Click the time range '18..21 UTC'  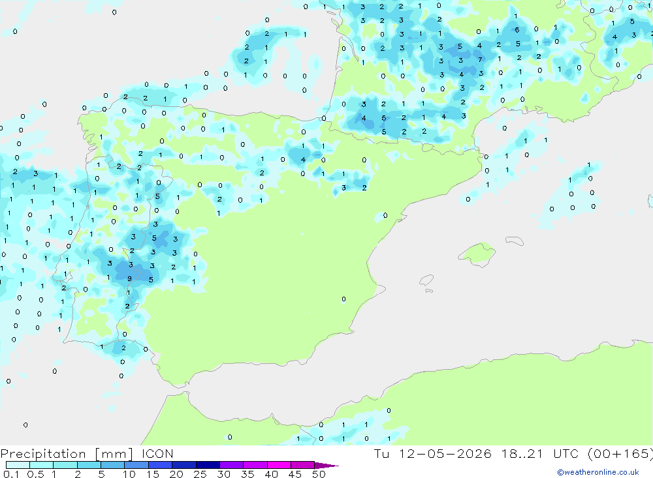[540, 454]
